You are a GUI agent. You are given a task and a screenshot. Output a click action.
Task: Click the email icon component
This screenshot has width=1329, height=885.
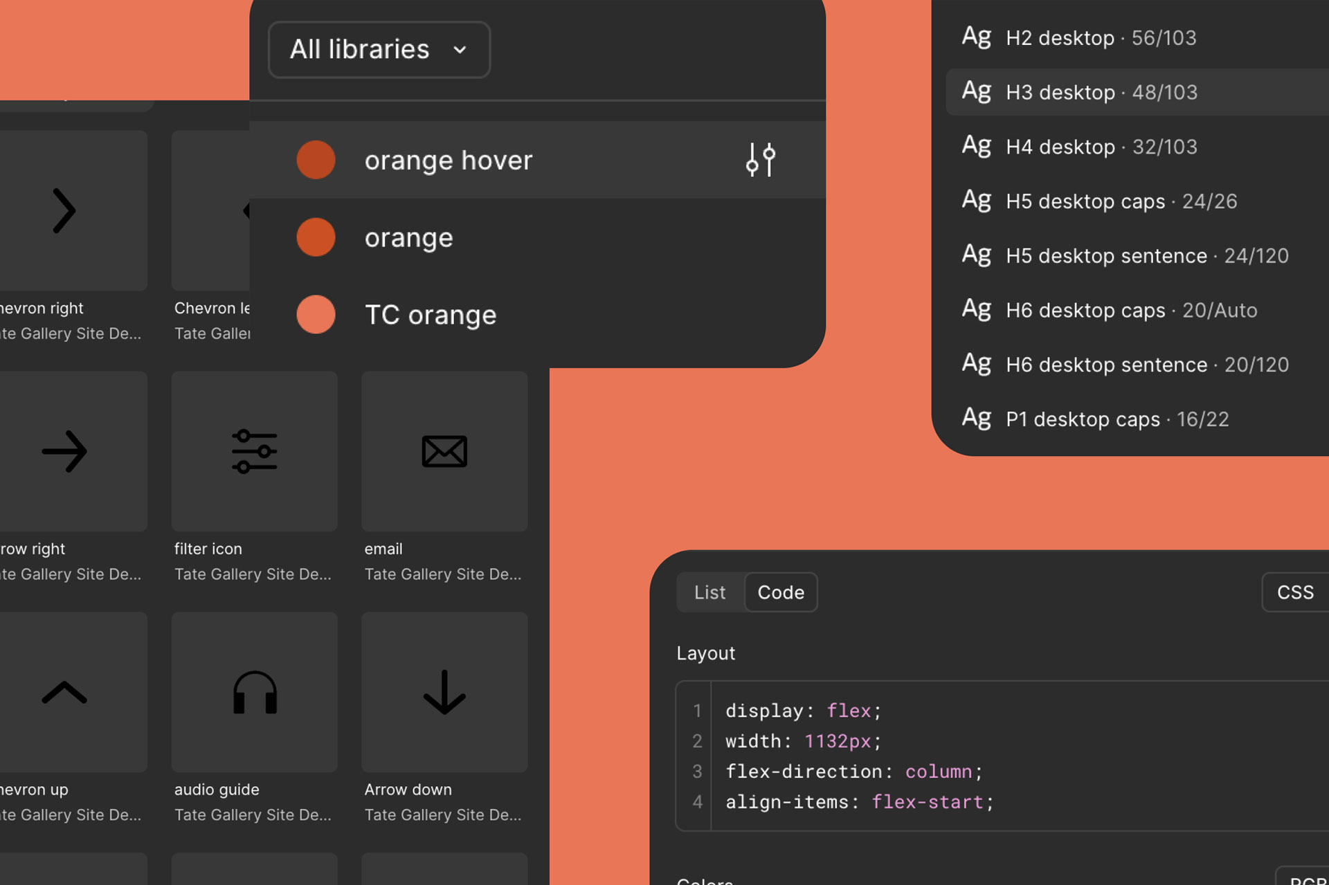click(444, 451)
